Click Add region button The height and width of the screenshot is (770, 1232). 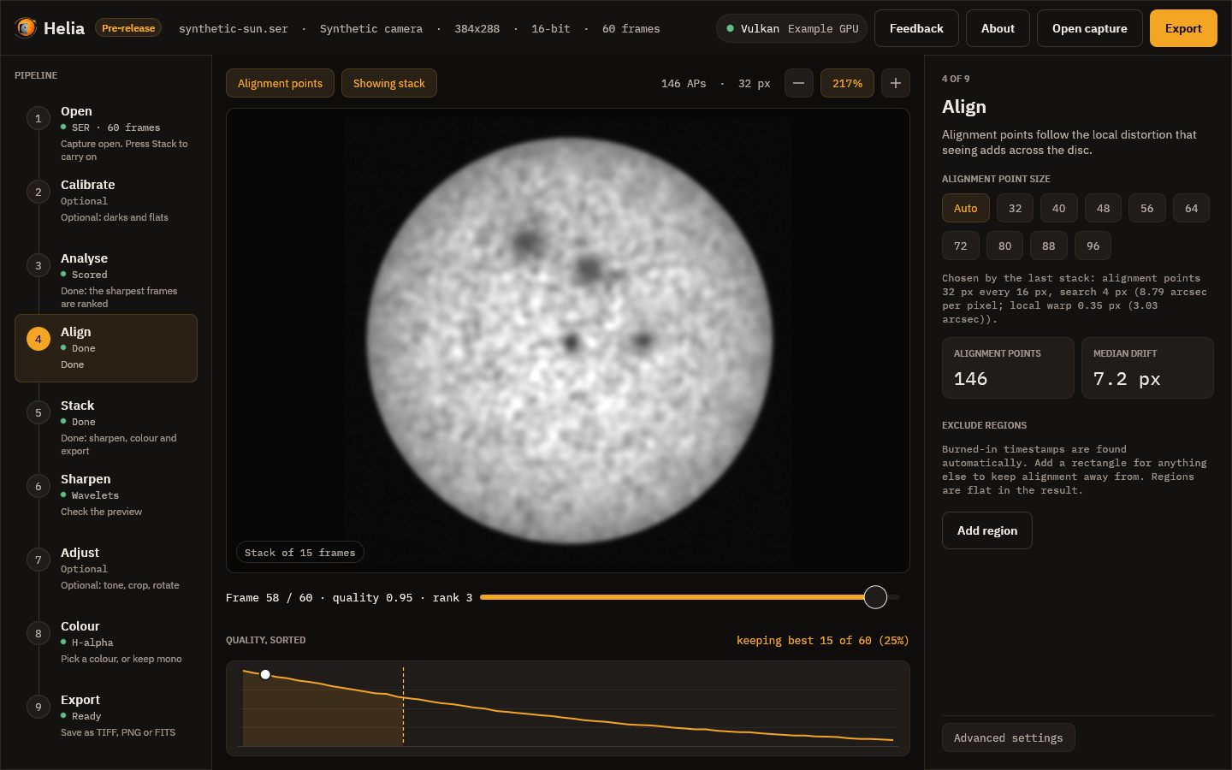click(x=987, y=530)
